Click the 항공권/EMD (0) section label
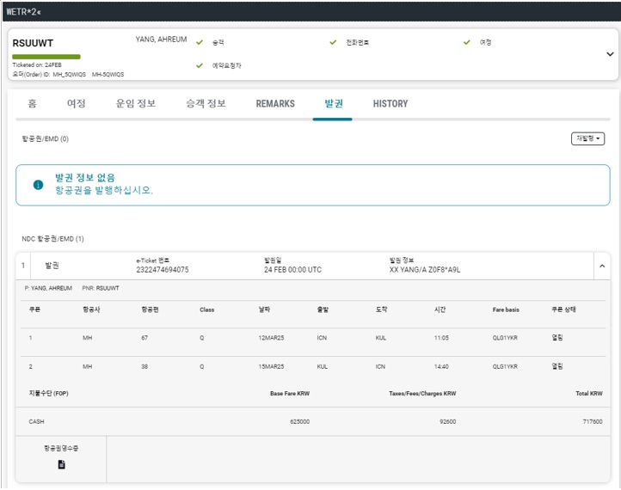The height and width of the screenshot is (490, 621). click(45, 139)
